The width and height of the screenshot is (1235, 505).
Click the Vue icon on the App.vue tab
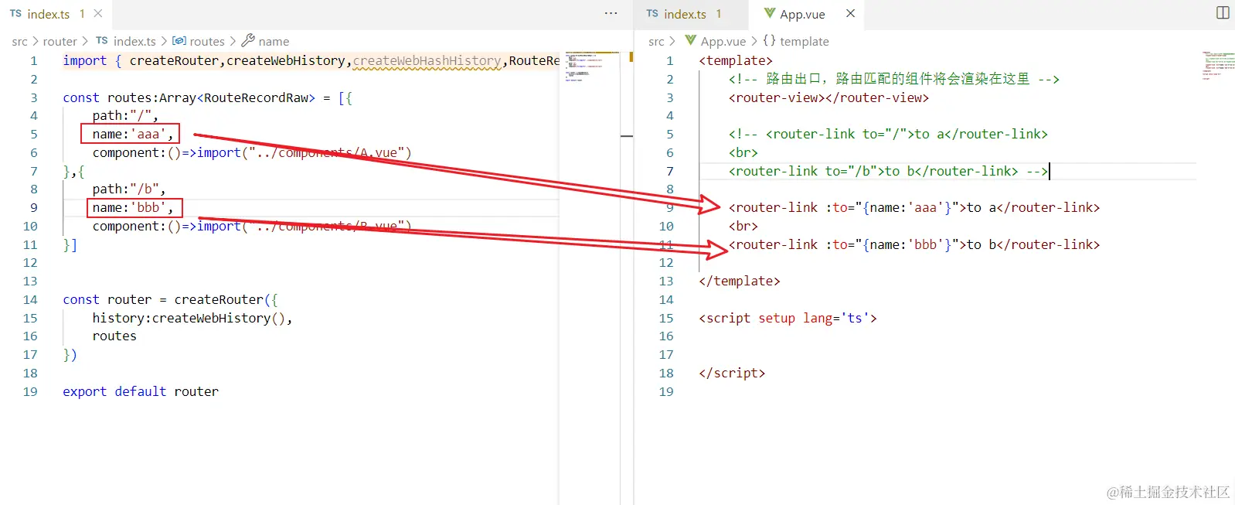[769, 14]
